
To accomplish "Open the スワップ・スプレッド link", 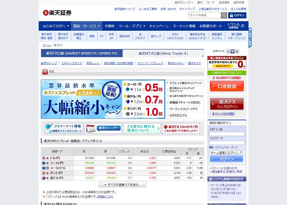I will tap(150, 63).
